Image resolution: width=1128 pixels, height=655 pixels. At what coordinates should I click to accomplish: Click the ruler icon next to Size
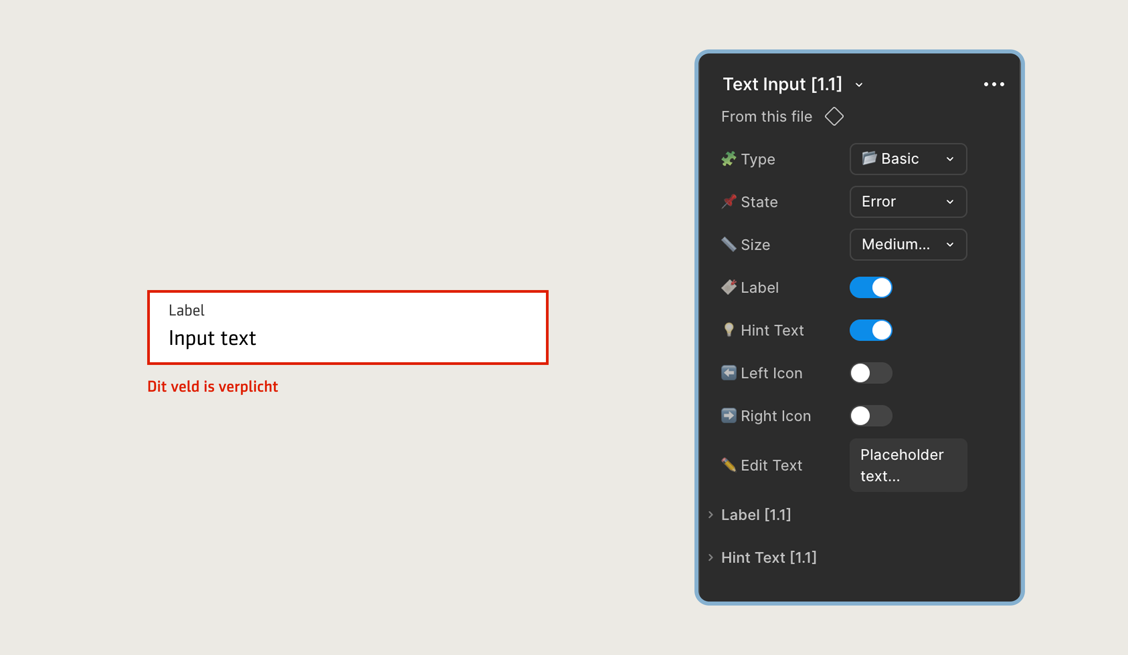click(729, 245)
